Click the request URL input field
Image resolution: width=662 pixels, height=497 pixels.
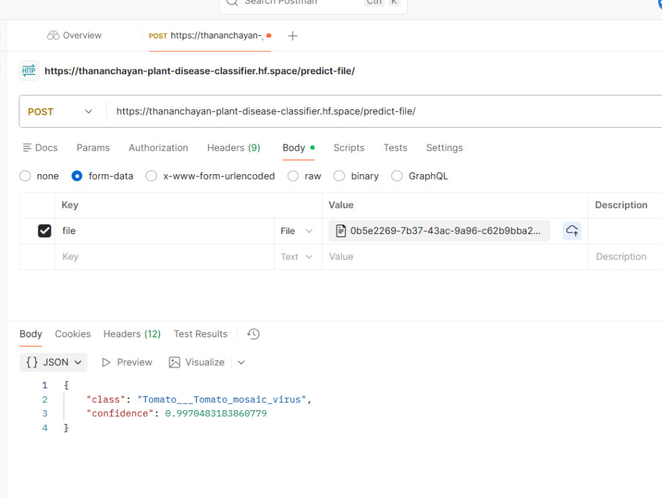pyautogui.click(x=384, y=111)
